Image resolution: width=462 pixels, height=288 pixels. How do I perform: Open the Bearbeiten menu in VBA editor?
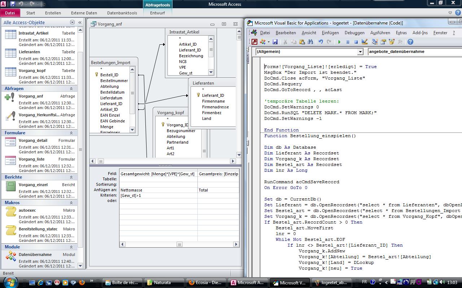coord(286,32)
